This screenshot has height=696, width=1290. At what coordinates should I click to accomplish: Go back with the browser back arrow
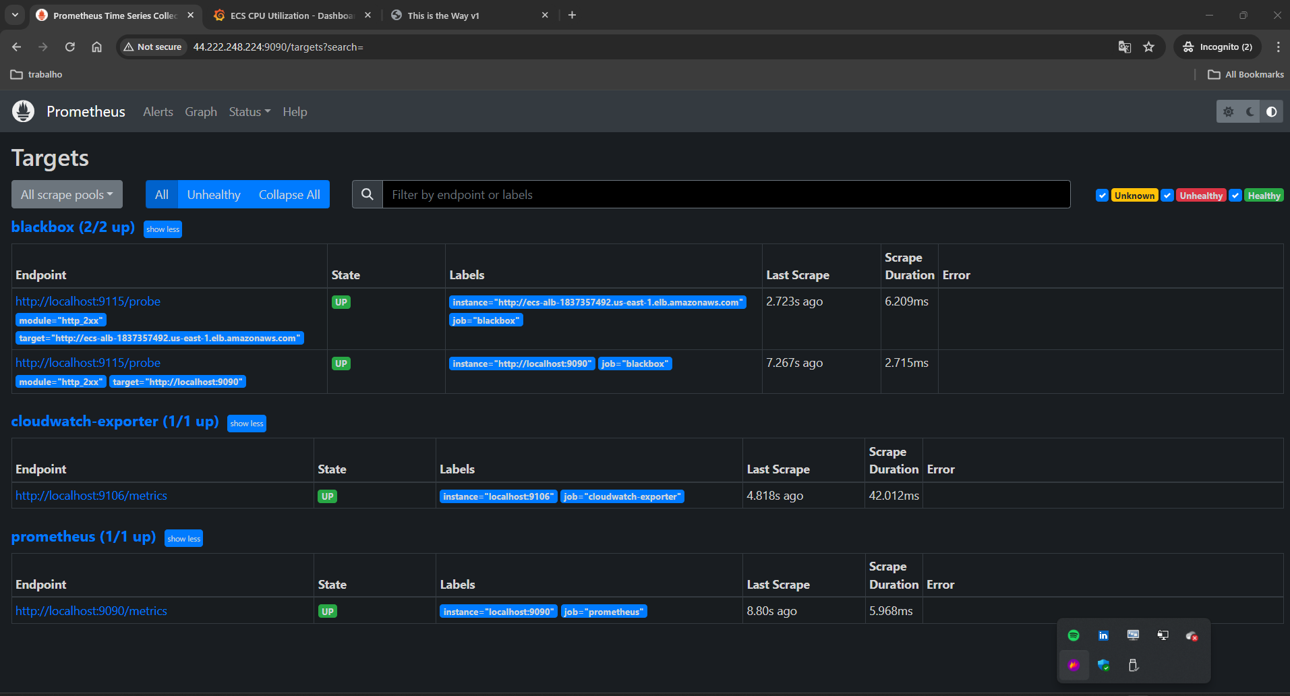point(17,47)
